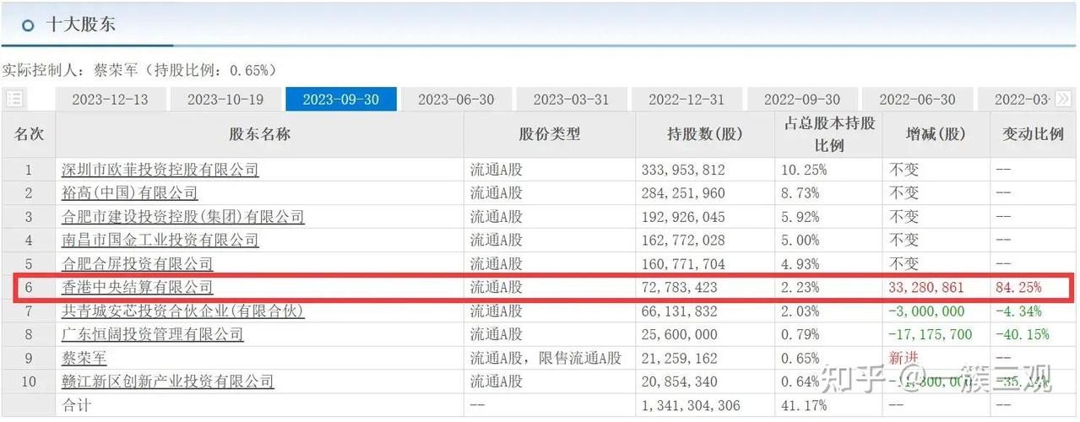Select the 2023-12-13 date tab
Image resolution: width=1080 pixels, height=422 pixels.
pos(110,99)
